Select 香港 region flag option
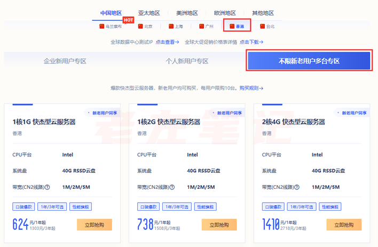Screen dimensions: 378x247 point(237,26)
